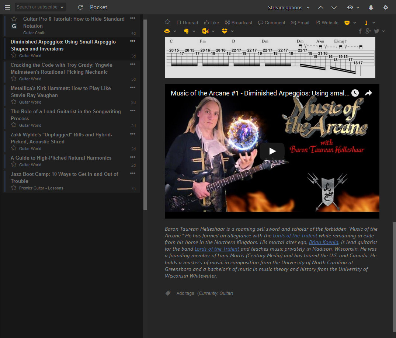The height and width of the screenshot is (338, 396).
Task: Star the Cracking the Code item
Action: (x=14, y=79)
